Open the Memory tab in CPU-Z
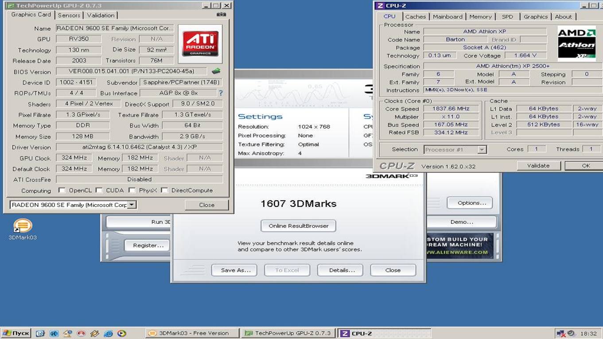 coord(480,17)
